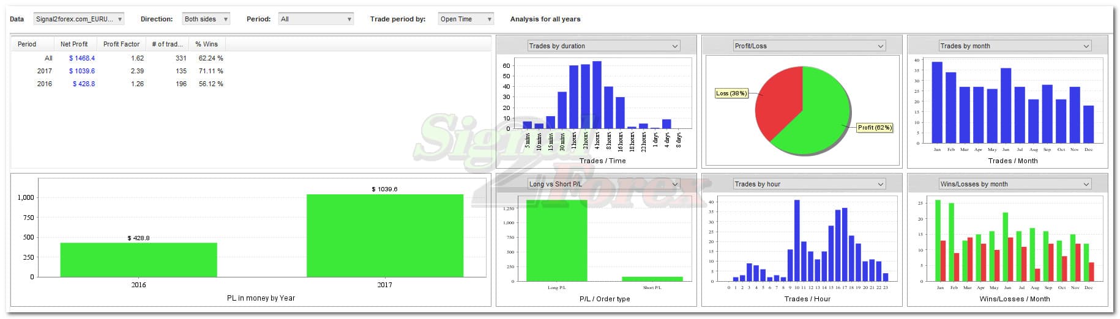
Task: Expand the 'Trades by hour' chart selector
Action: pos(809,184)
